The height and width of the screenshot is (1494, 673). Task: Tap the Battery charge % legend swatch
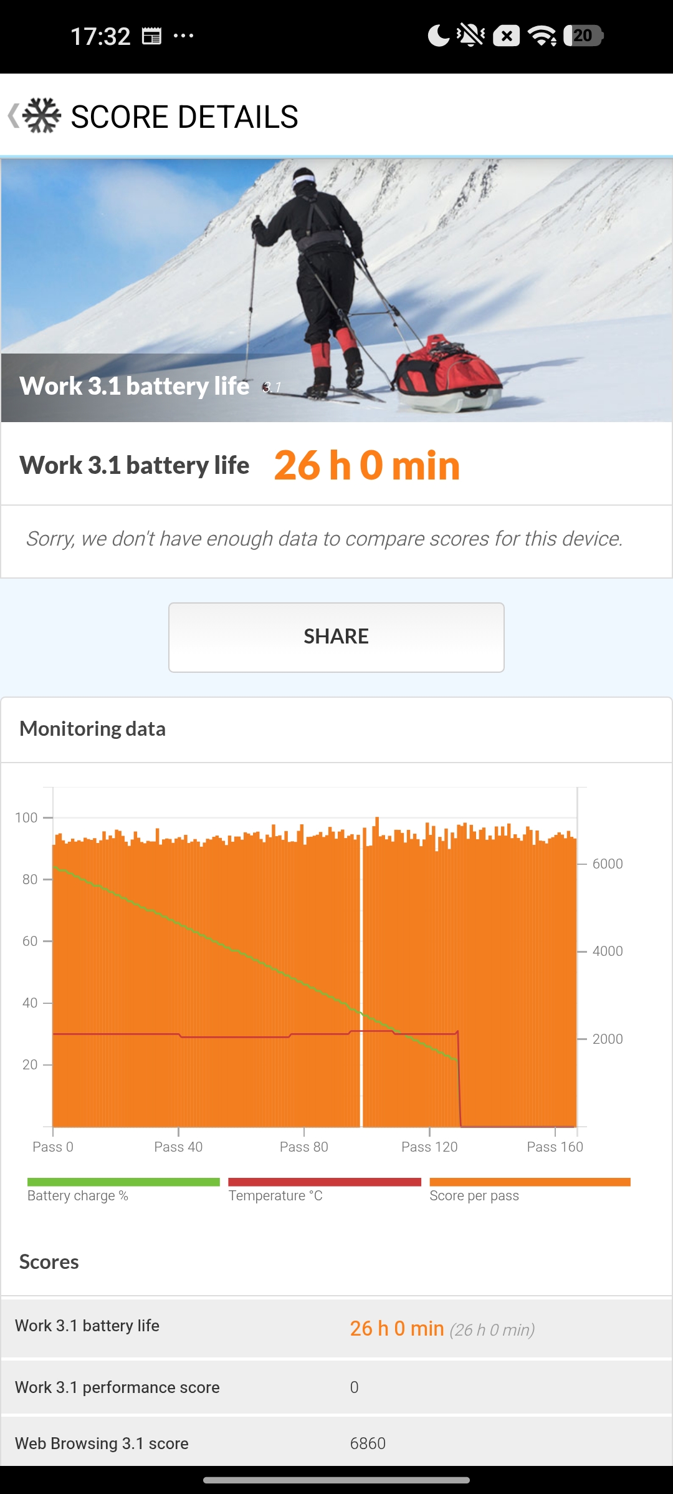pyautogui.click(x=123, y=1182)
